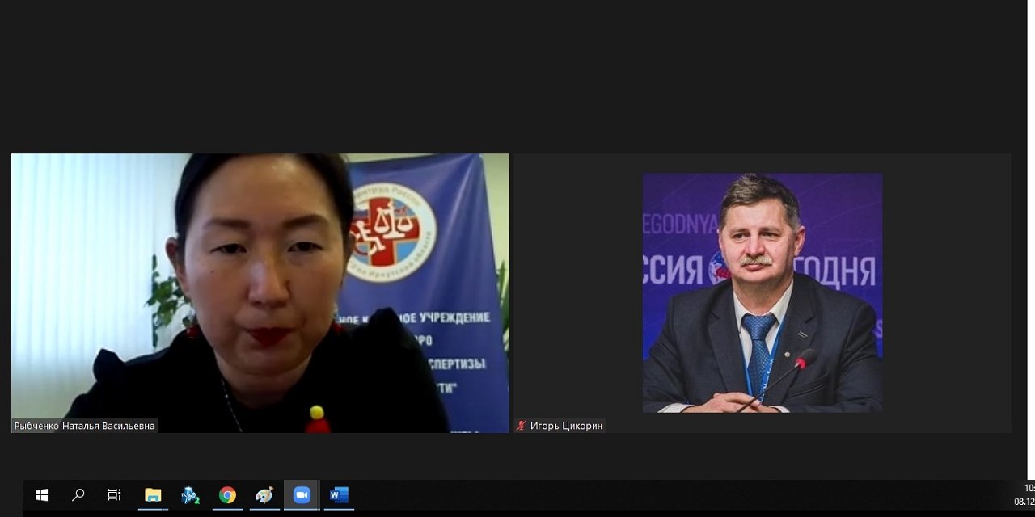Click the taskbar search magnifier icon
Screen dimensions: 1035x517
(x=78, y=495)
